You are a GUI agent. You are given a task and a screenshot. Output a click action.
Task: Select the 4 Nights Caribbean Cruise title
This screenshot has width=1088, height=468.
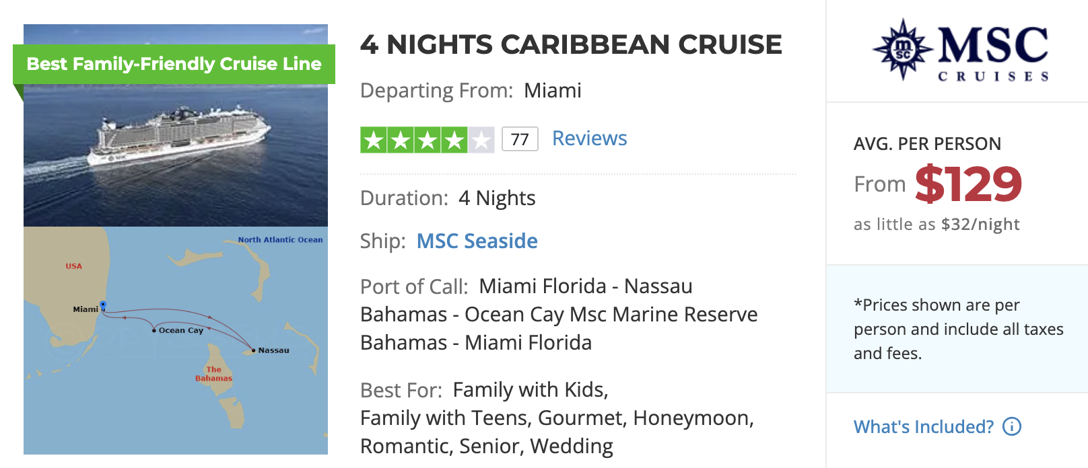coord(571,44)
